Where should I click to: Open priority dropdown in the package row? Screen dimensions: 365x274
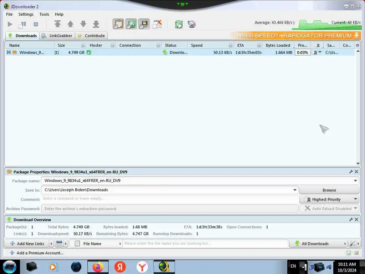(320, 52)
